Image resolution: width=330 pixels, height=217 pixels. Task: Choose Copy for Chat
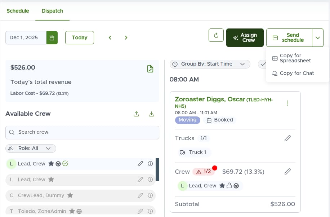pyautogui.click(x=293, y=73)
